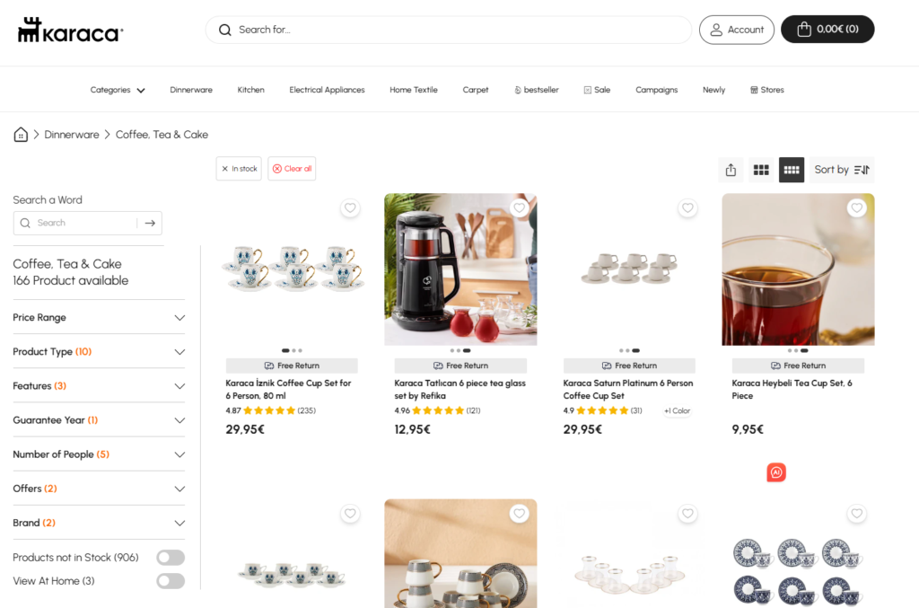
Task: Open the Electrical Appliances menu
Action: (327, 91)
